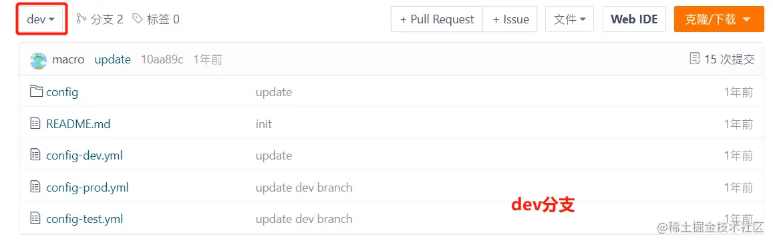The width and height of the screenshot is (773, 243).
Task: Open the dev branch selector dropdown
Action: [x=41, y=19]
